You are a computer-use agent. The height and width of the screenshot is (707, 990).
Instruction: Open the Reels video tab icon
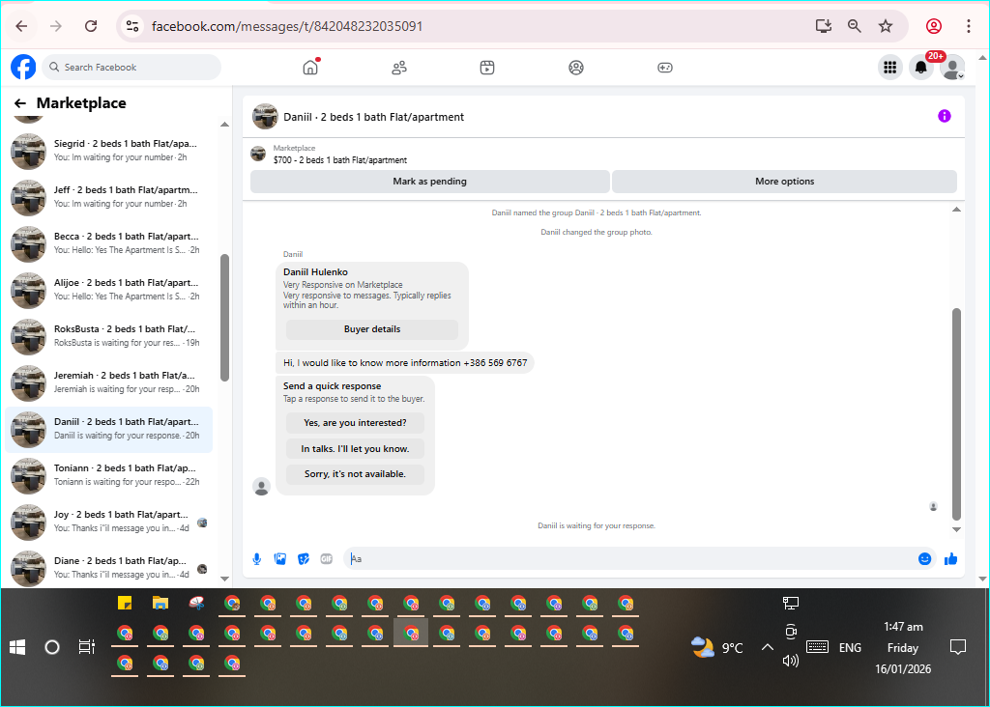tap(487, 68)
